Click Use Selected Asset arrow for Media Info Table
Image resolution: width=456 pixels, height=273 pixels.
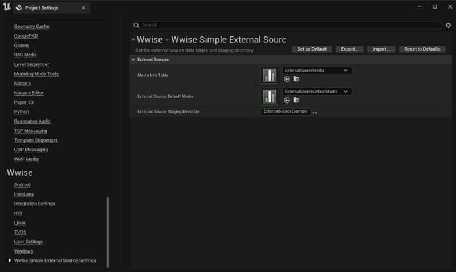pyautogui.click(x=287, y=79)
